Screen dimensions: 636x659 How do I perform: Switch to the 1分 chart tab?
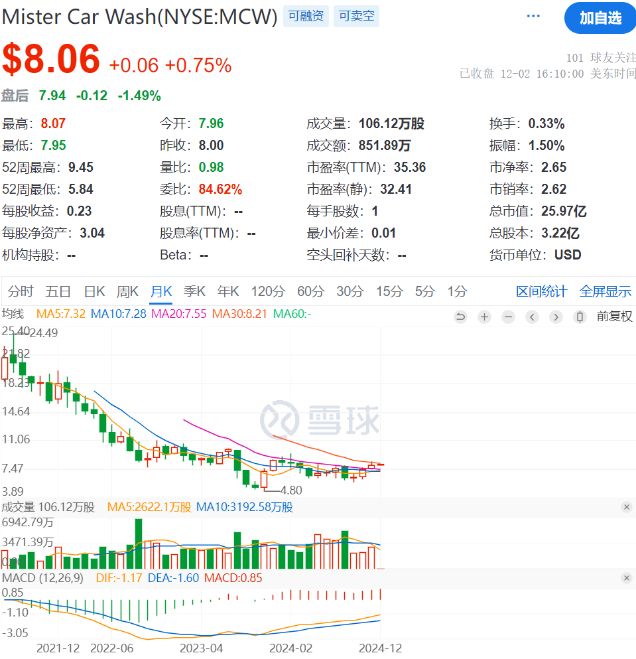(x=458, y=291)
